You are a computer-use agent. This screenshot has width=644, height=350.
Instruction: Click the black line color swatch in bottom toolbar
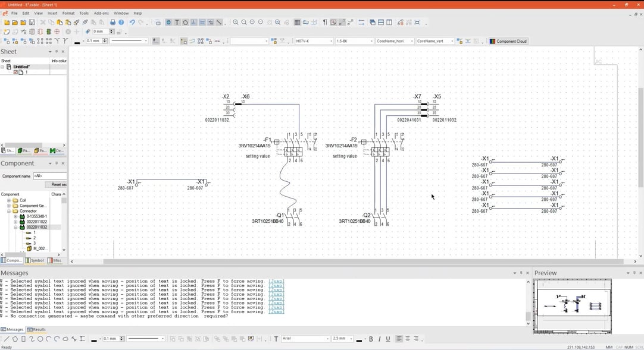[x=94, y=340]
